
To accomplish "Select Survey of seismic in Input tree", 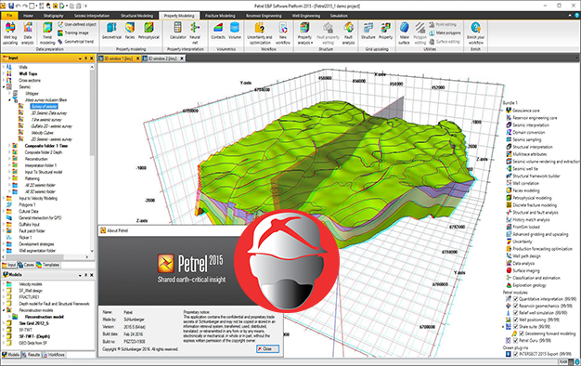I will pyautogui.click(x=45, y=107).
